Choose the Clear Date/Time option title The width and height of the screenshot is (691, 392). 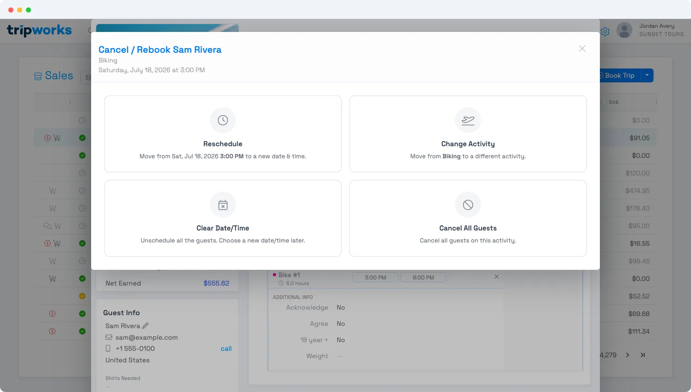click(223, 228)
